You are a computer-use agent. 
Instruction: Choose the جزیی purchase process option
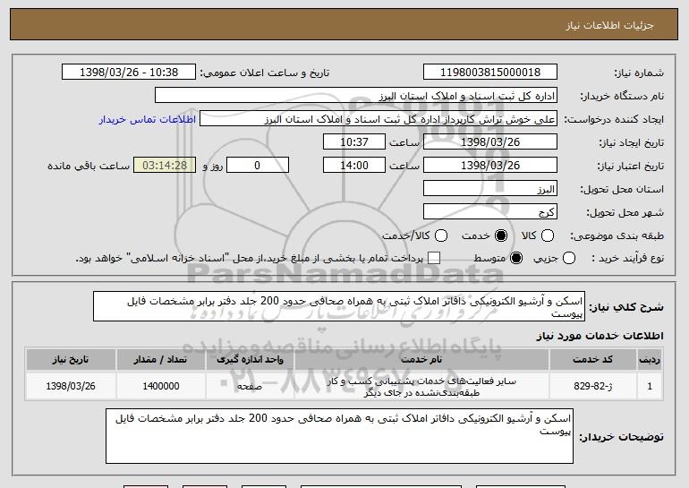point(568,258)
